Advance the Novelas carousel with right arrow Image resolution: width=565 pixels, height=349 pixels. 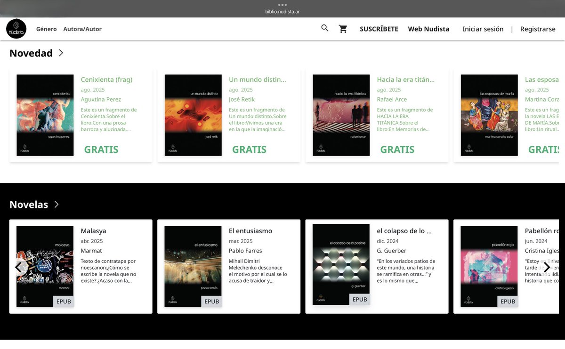pyautogui.click(x=547, y=267)
